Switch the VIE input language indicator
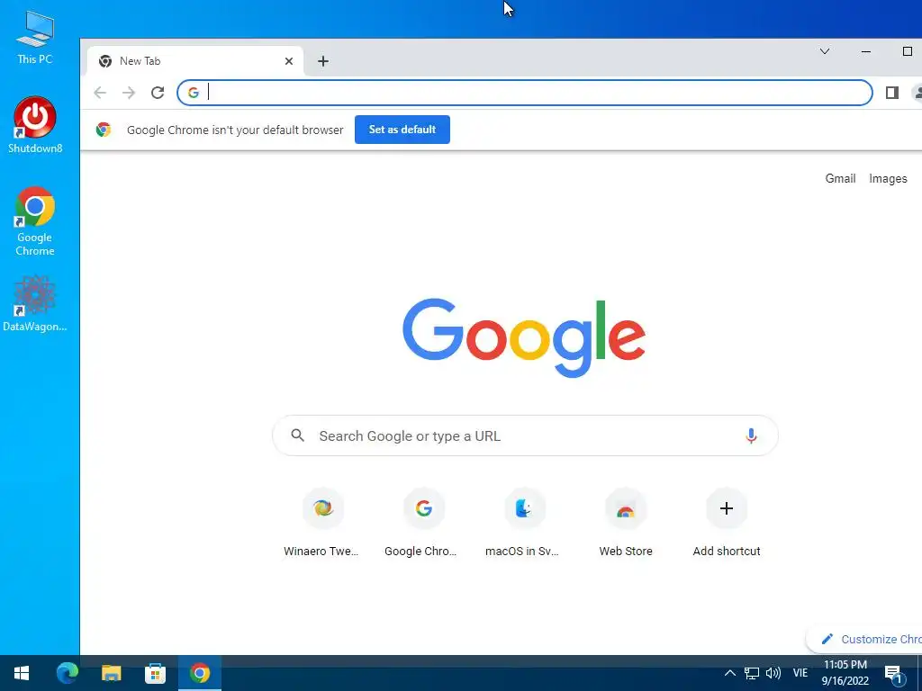922x691 pixels. (800, 673)
